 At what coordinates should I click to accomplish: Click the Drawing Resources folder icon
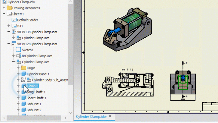9,8
